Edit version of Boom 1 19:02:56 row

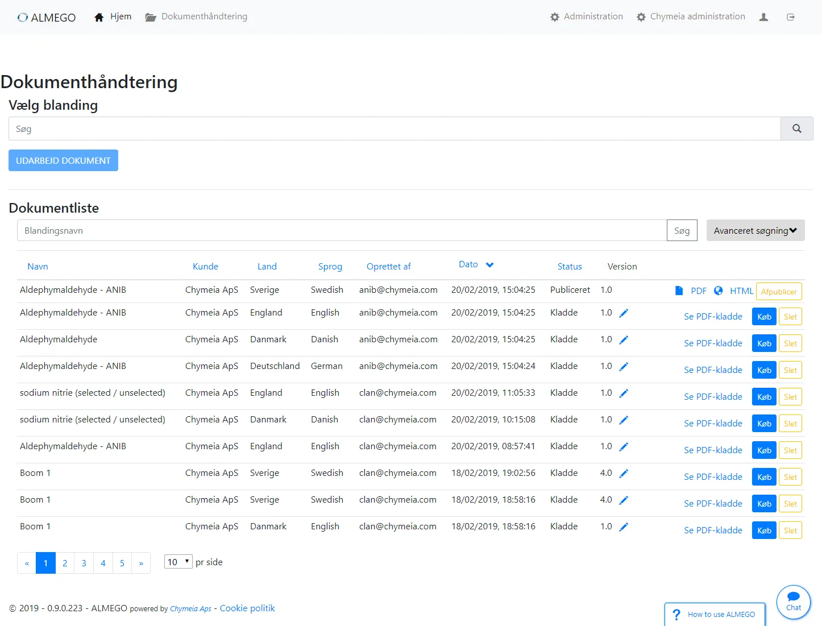(x=624, y=473)
